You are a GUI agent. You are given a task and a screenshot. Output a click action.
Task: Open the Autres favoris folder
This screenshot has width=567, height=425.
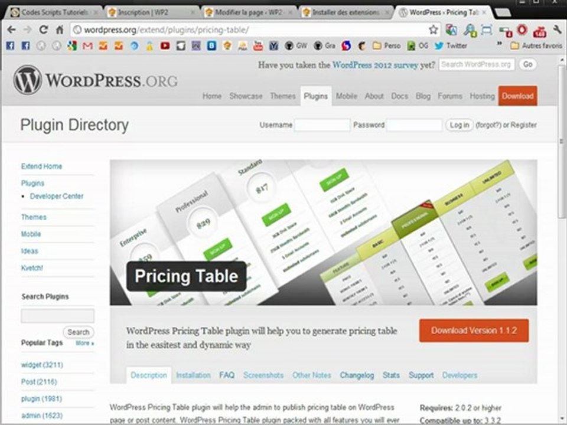[x=536, y=46]
